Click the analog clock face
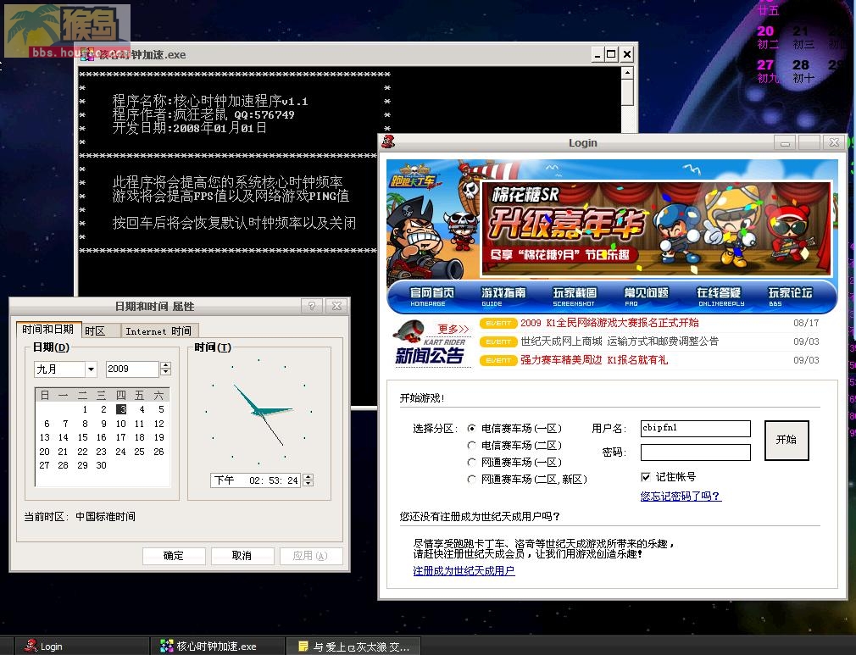The height and width of the screenshot is (655, 856). 258,410
